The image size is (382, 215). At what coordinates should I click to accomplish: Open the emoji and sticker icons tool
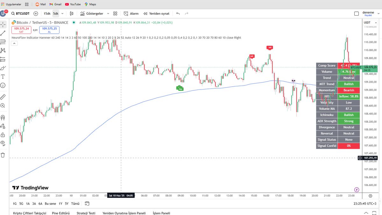click(3, 85)
